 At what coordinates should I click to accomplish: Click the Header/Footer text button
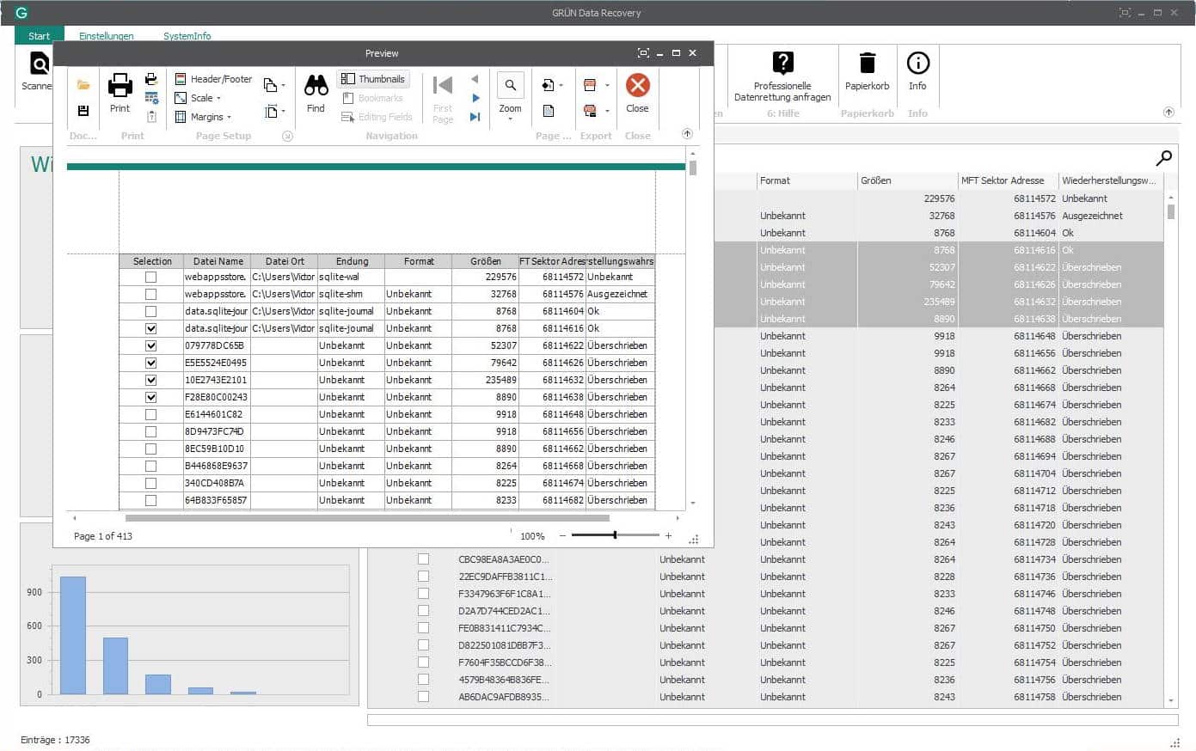[x=222, y=79]
